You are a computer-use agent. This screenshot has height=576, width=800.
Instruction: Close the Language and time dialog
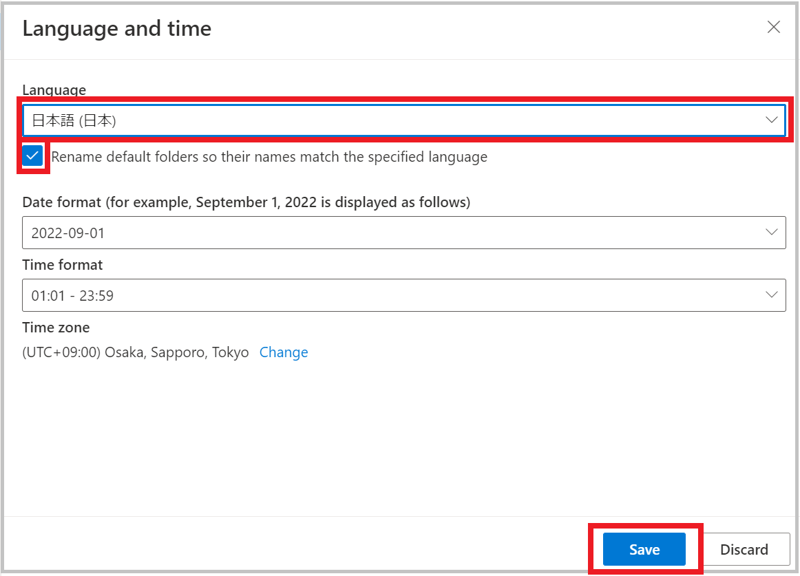click(x=774, y=28)
